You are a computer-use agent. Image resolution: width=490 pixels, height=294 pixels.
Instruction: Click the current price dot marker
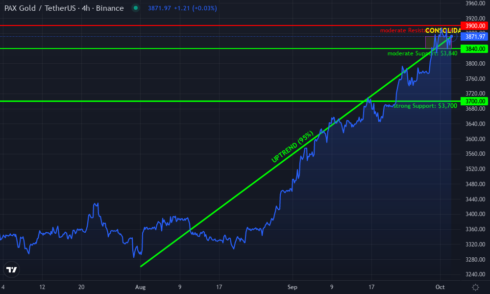[451, 37]
